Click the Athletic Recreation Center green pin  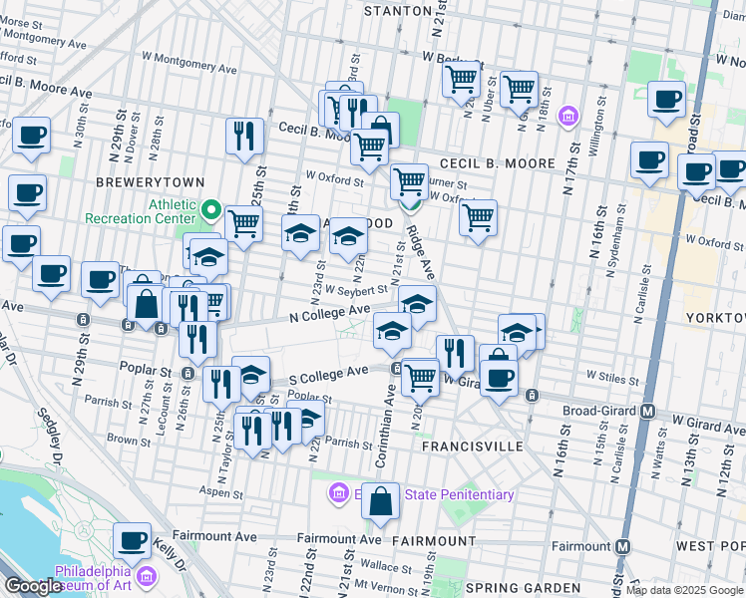click(210, 210)
